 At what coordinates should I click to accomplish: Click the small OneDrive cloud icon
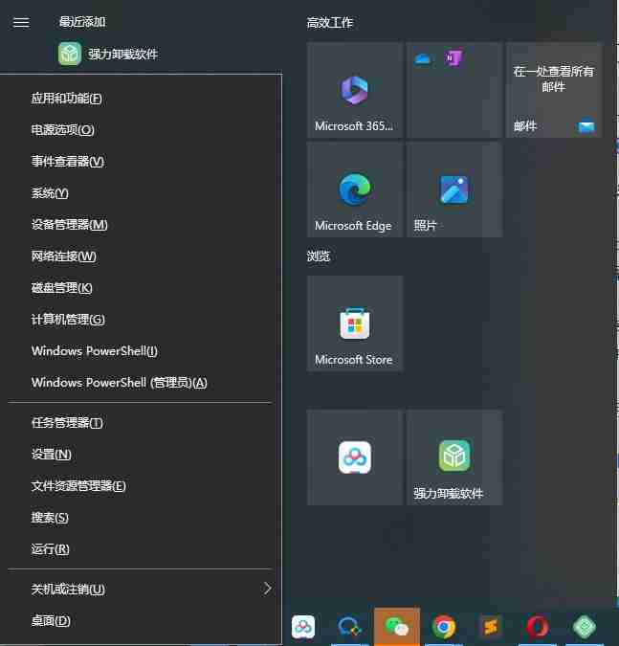click(423, 58)
